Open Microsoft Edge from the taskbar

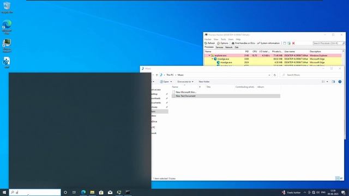(x=83, y=192)
